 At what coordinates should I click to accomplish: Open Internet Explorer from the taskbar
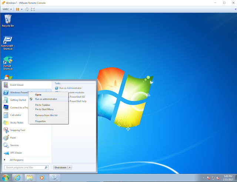[x=17, y=178]
